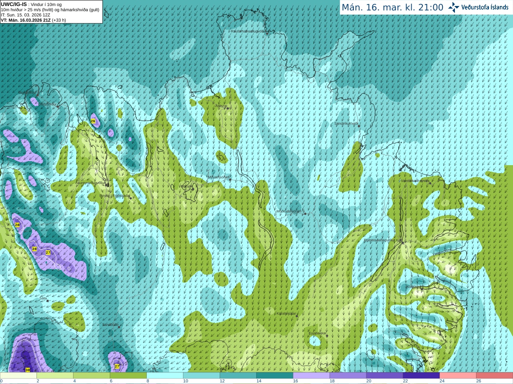Click the 0–2 m/s pale yellow legend swatch

click(18, 376)
